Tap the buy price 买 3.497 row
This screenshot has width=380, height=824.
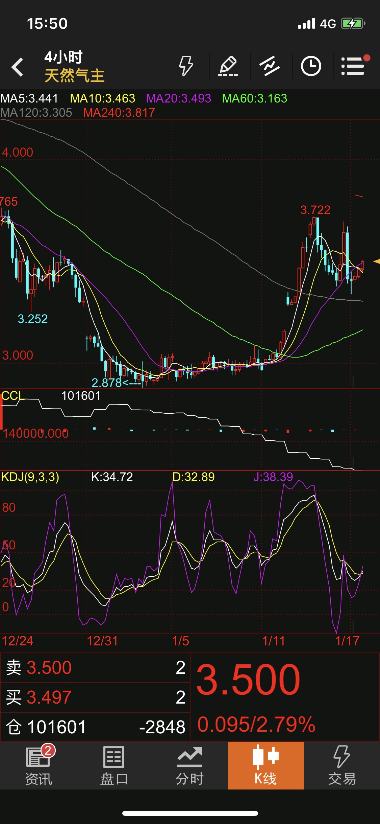pos(95,697)
